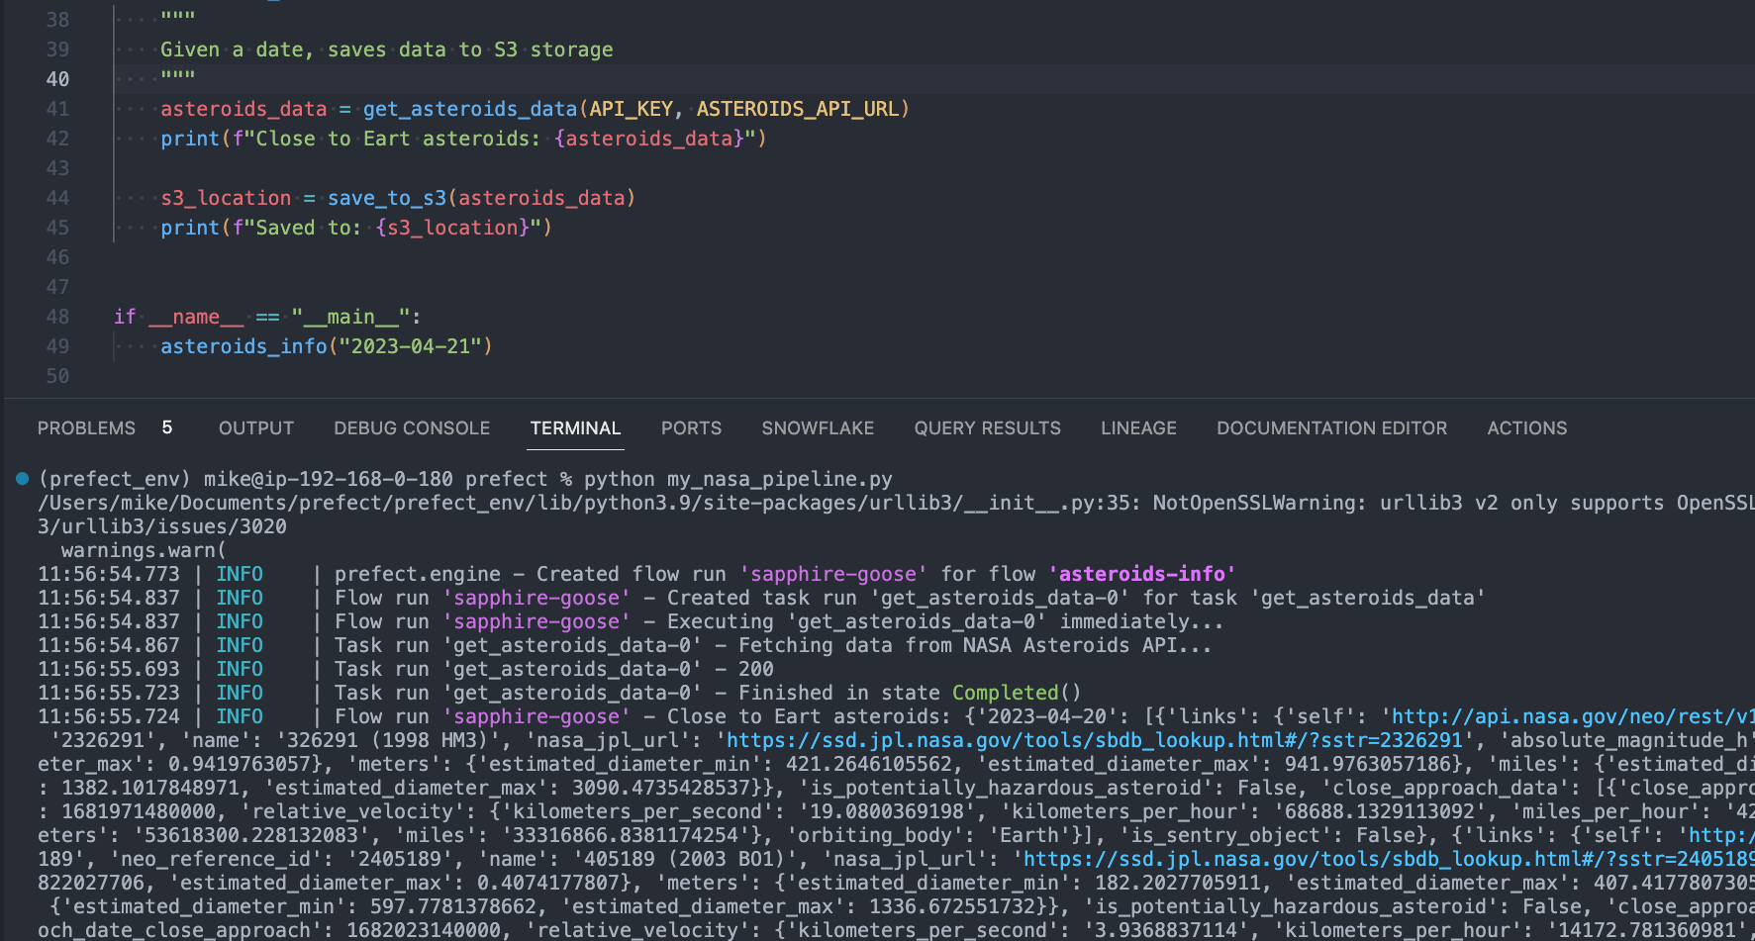Click the 'Saved to:' print statement on line 45
1755x941 pixels.
(x=356, y=228)
